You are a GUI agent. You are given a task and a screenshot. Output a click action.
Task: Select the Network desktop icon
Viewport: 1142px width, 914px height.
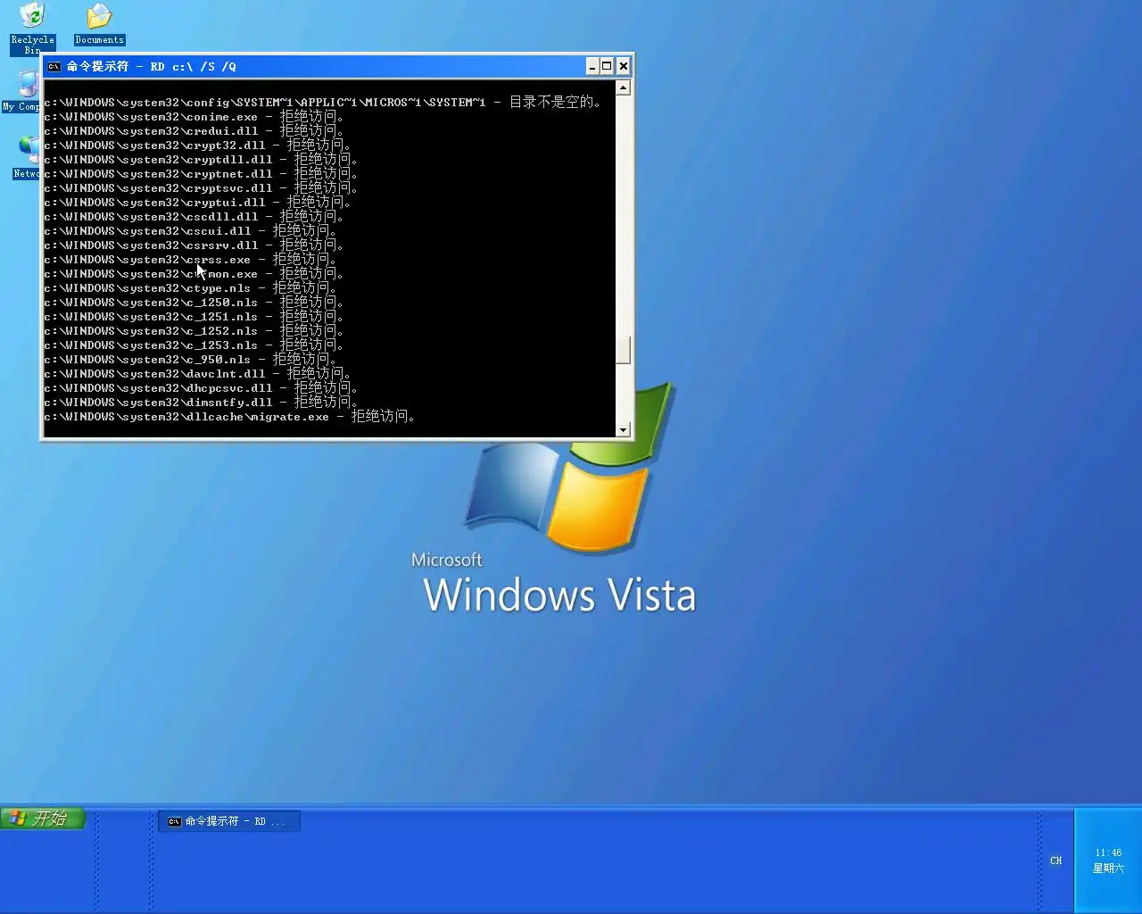point(27,158)
